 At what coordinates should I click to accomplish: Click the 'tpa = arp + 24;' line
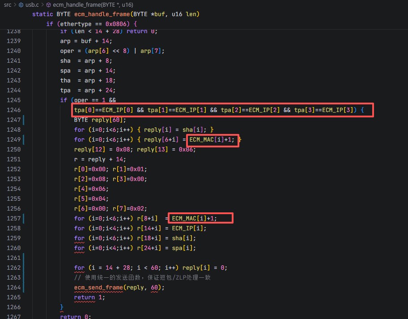tap(88, 90)
